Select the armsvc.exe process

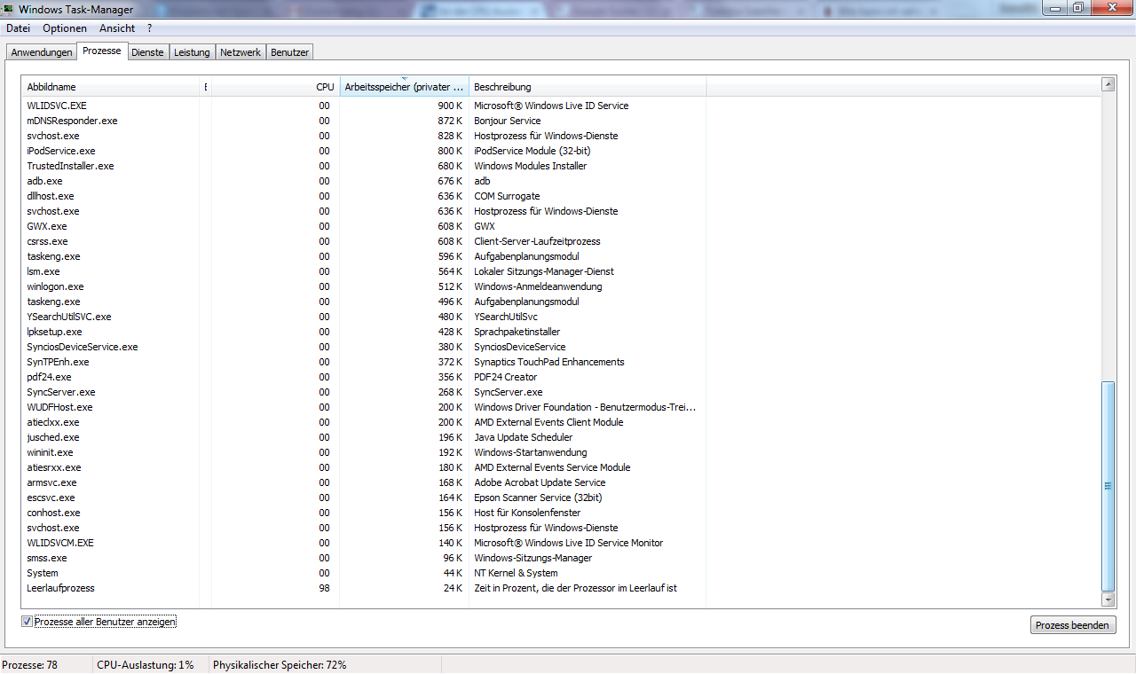tap(51, 482)
